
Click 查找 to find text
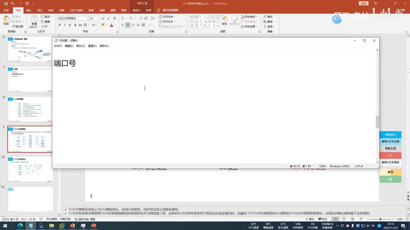point(268,17)
